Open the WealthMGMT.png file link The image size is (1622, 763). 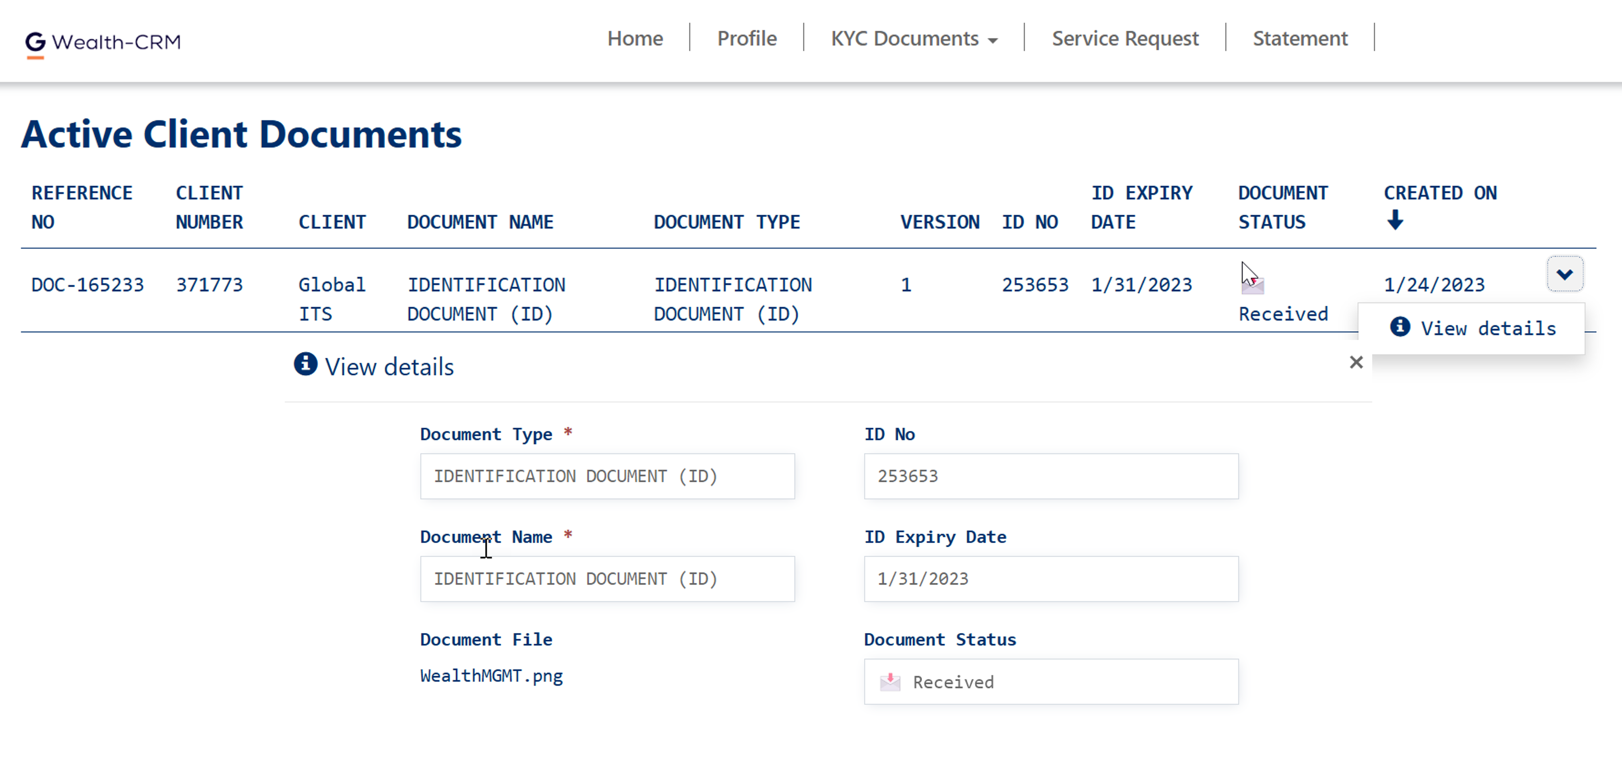pos(491,676)
